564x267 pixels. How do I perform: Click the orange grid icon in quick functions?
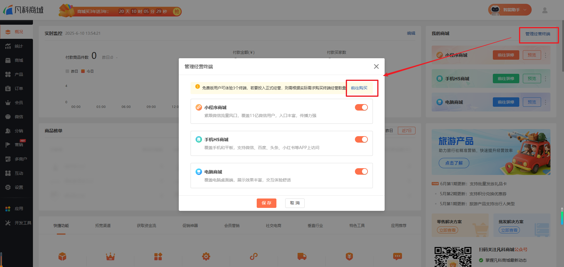tap(158, 256)
